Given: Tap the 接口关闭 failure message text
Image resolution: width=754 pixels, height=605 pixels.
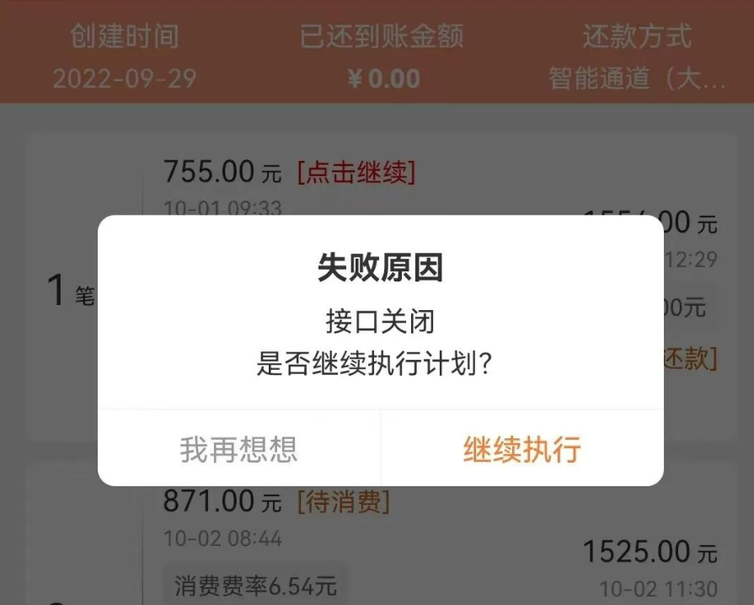Looking at the screenshot, I should point(380,321).
